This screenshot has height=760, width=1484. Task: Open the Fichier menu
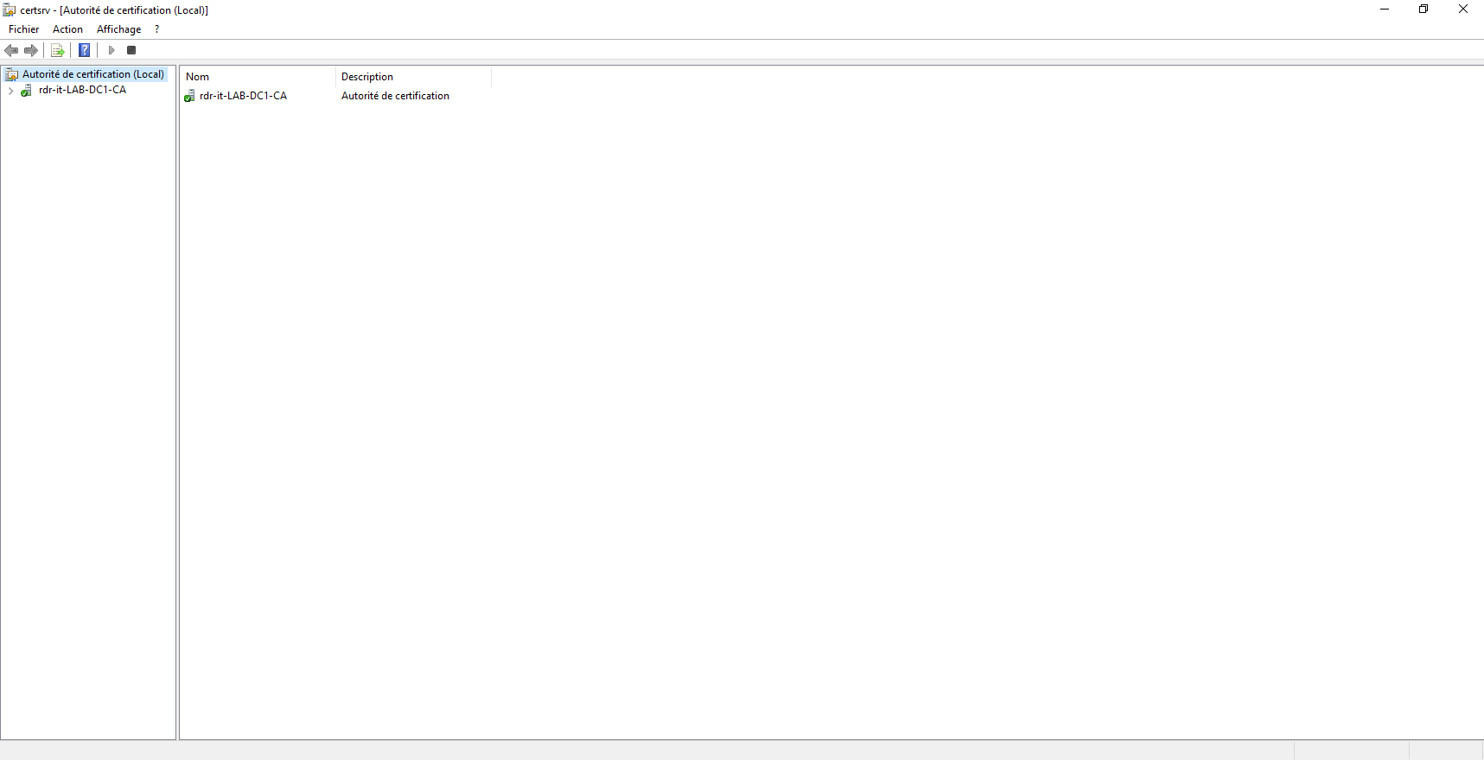click(24, 29)
